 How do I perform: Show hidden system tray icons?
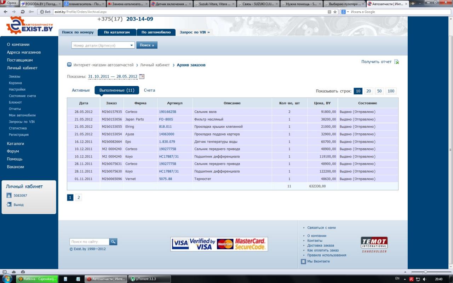[403, 279]
